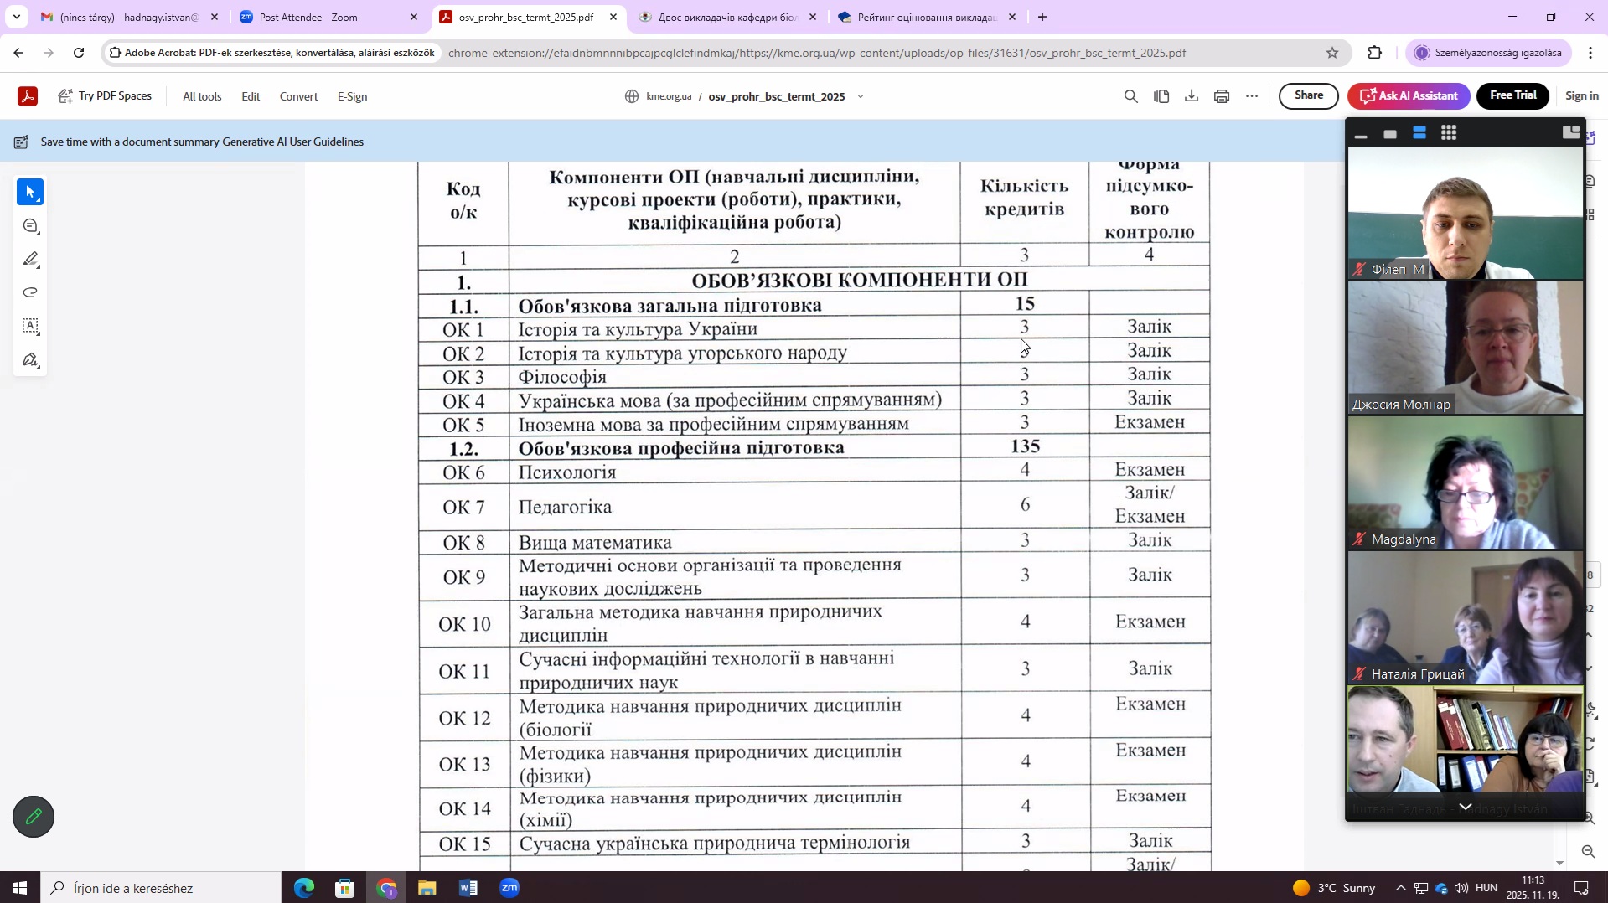
Task: Expand more participants with the down chevron
Action: tap(1465, 807)
